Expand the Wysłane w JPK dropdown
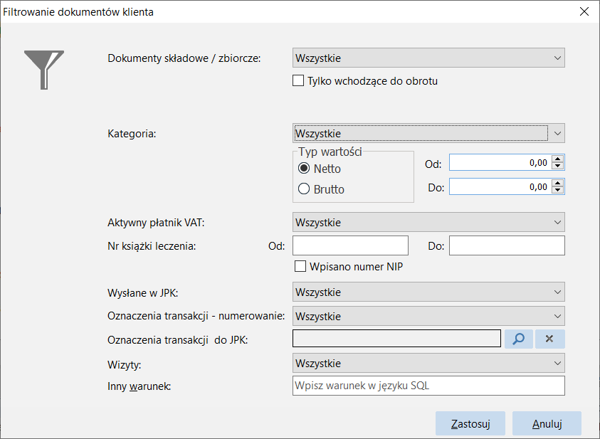This screenshot has width=600, height=439. (428, 292)
